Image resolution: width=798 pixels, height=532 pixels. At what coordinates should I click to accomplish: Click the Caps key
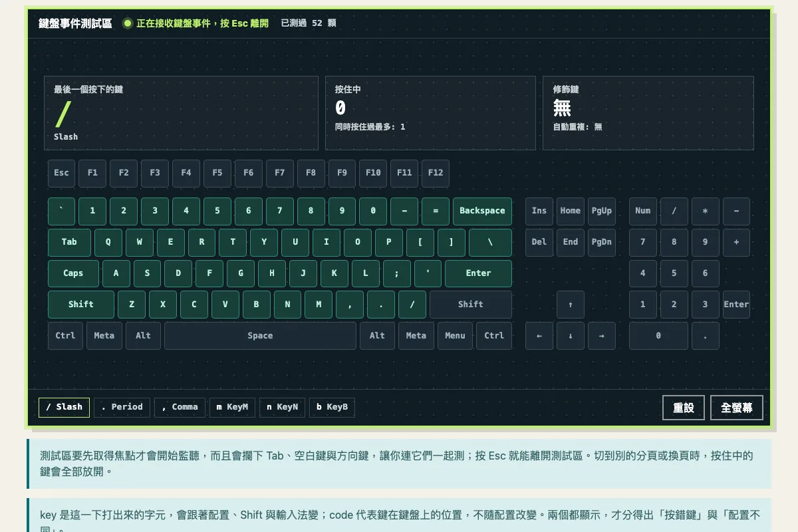pyautogui.click(x=73, y=273)
